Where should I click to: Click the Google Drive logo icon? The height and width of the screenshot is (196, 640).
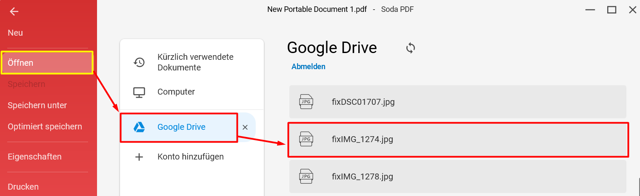click(x=139, y=127)
